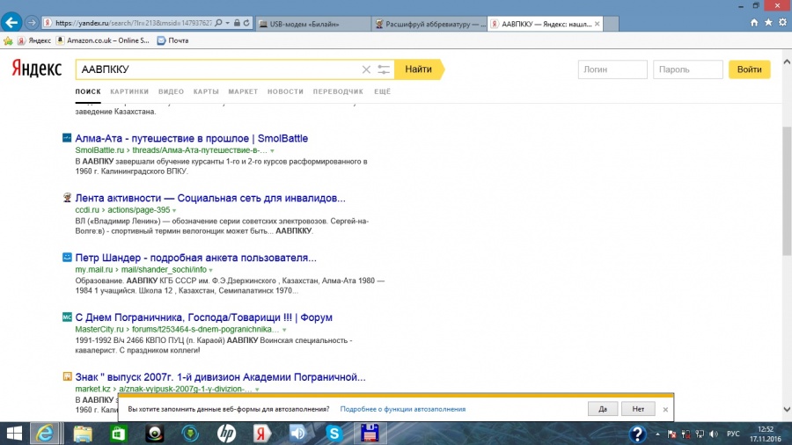The image size is (792, 445).
Task: Open File Explorer from taskbar
Action: click(x=83, y=434)
